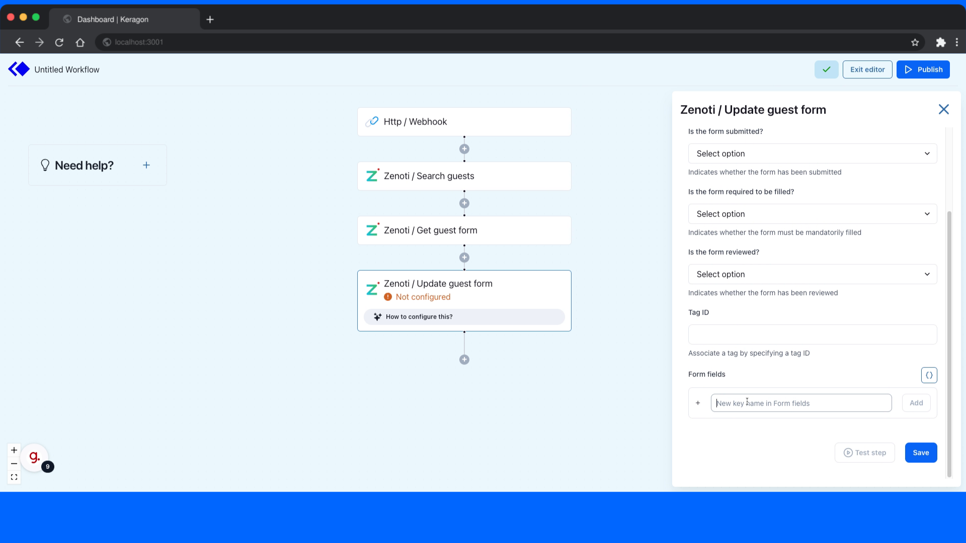Expand Need help with the plus icon

[146, 165]
